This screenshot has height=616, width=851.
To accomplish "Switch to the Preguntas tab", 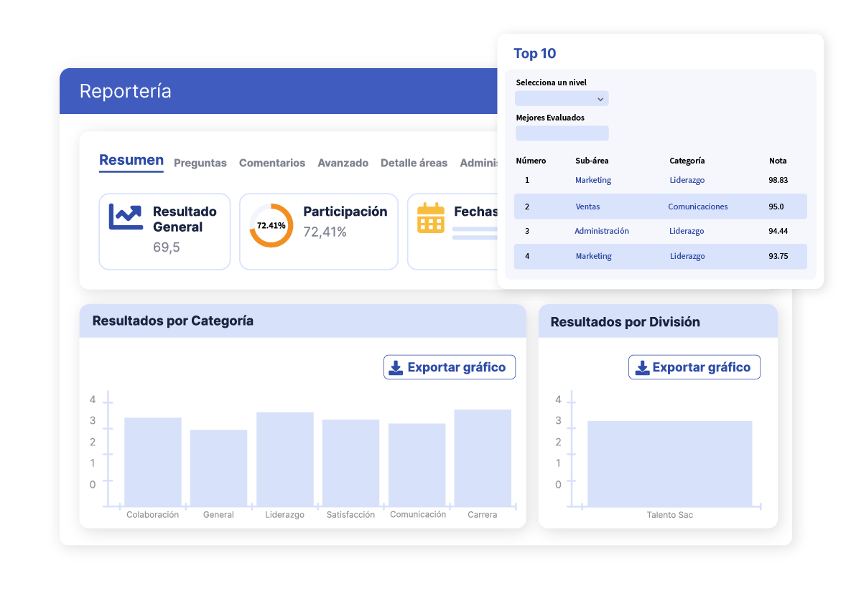I will pyautogui.click(x=200, y=163).
